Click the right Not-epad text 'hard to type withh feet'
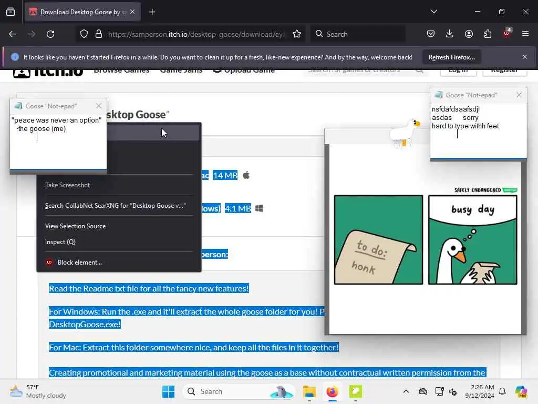The image size is (538, 404). (465, 126)
